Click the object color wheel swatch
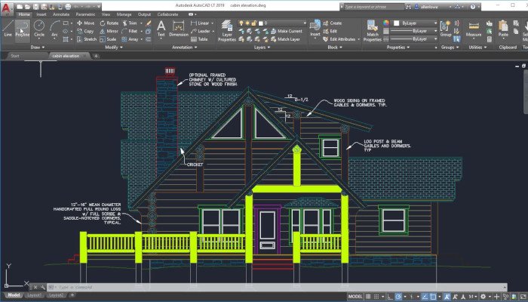 coord(386,23)
